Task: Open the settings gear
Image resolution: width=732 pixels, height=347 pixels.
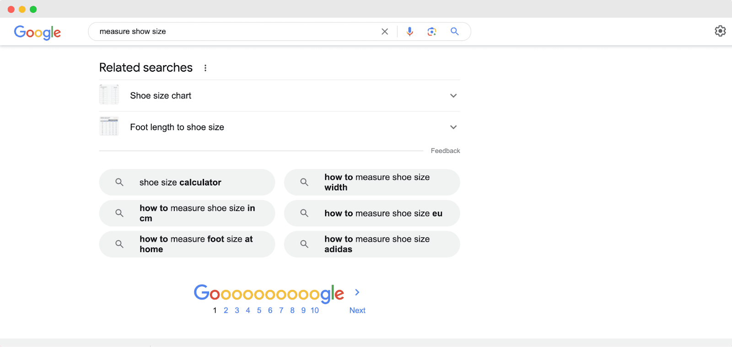Action: click(x=720, y=31)
